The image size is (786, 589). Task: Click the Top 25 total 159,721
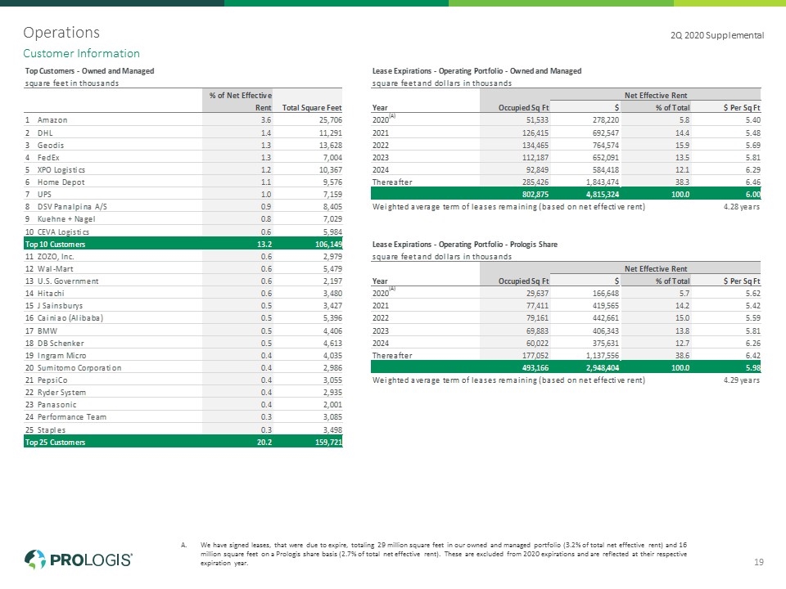(x=329, y=443)
